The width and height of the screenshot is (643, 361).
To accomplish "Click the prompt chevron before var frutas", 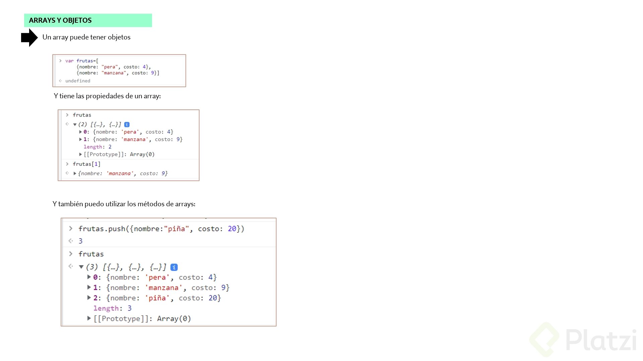I will [x=60, y=61].
